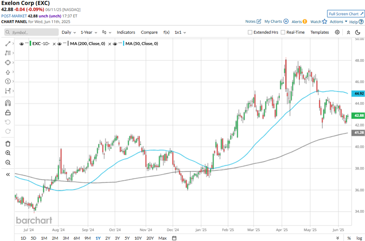Select the 5Y time range

click(127, 238)
